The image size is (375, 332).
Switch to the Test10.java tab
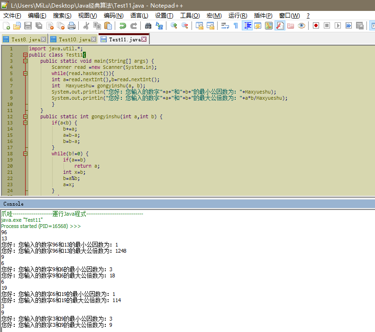[73, 39]
